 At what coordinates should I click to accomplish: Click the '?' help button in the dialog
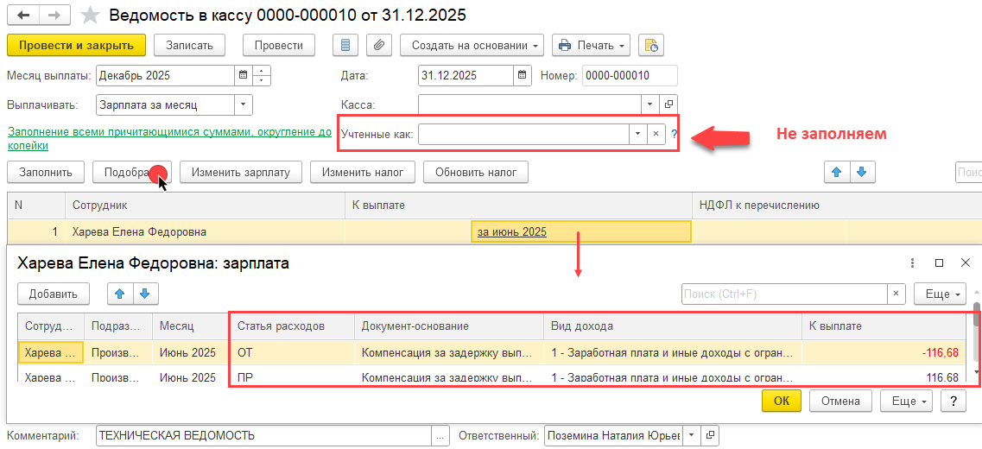[x=953, y=401]
